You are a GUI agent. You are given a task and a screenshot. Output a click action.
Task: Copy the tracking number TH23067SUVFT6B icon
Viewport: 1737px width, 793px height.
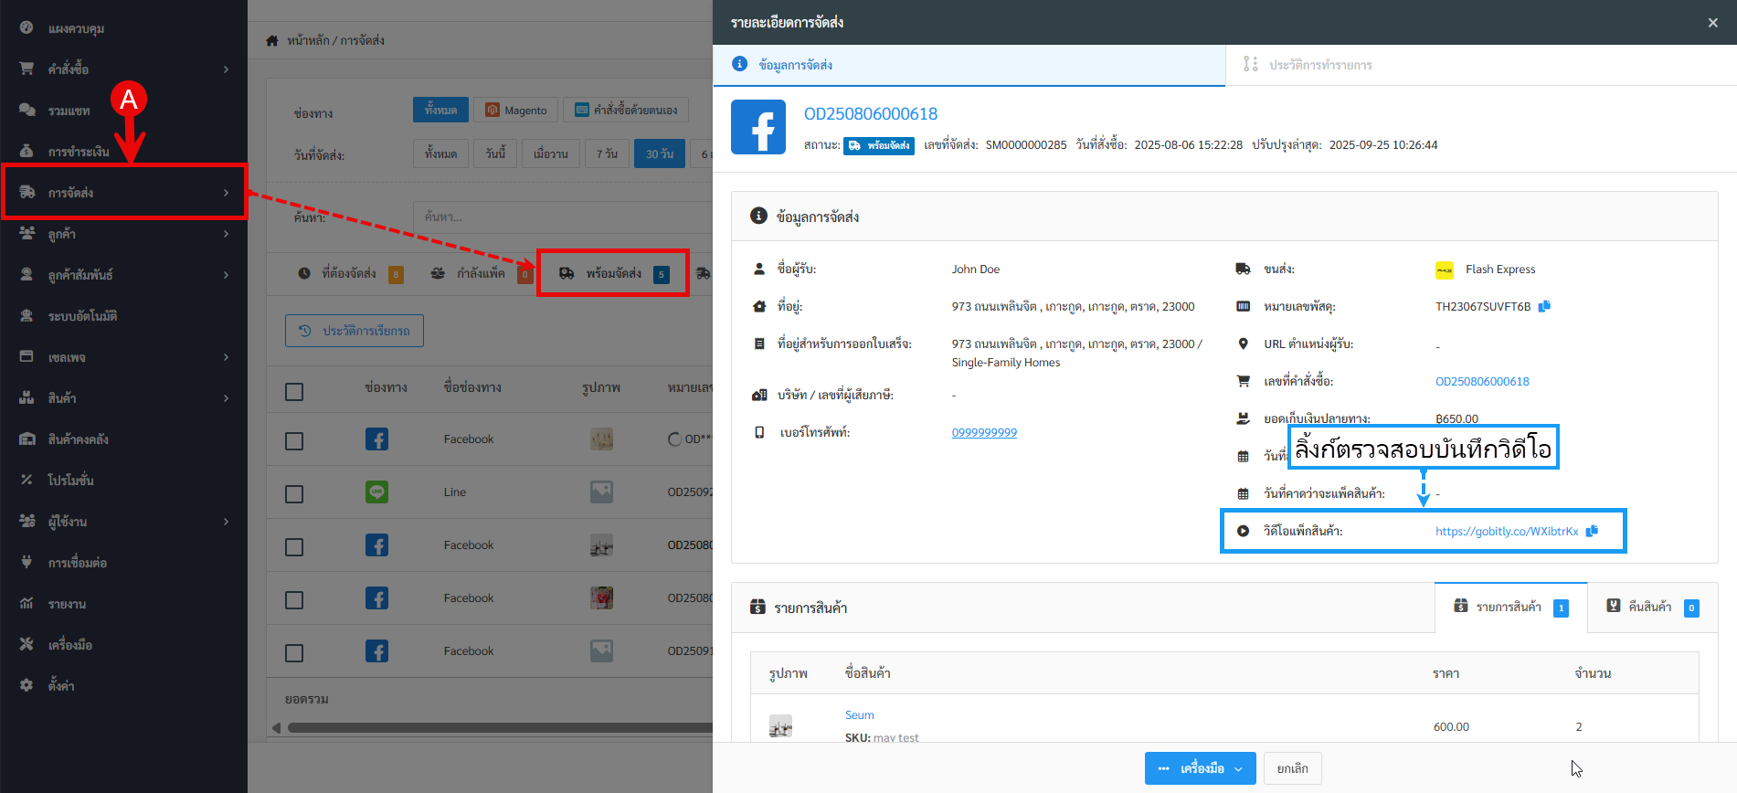pos(1544,307)
